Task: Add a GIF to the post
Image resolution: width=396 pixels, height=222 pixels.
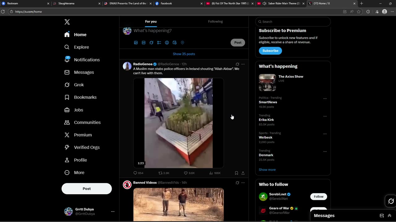Action: point(144,43)
